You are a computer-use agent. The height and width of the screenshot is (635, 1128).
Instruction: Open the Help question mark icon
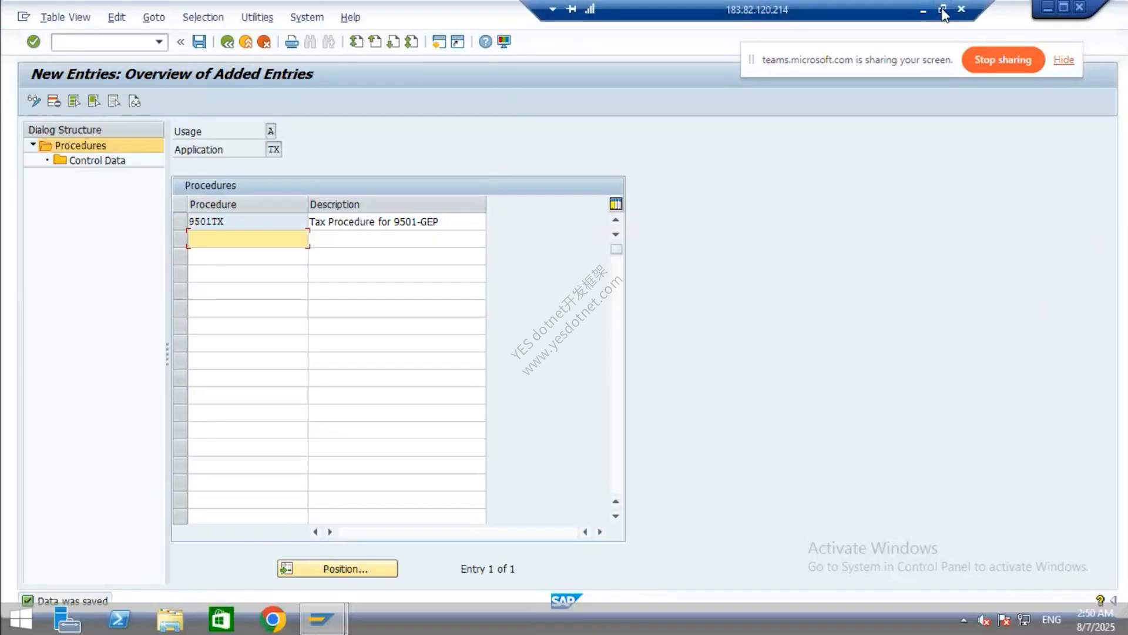click(485, 42)
